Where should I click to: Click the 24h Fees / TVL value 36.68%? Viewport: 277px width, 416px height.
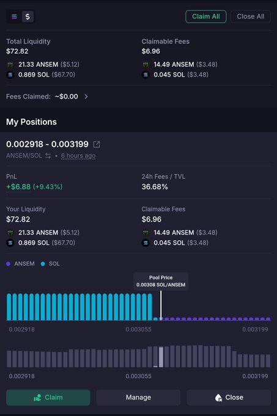[x=155, y=187]
